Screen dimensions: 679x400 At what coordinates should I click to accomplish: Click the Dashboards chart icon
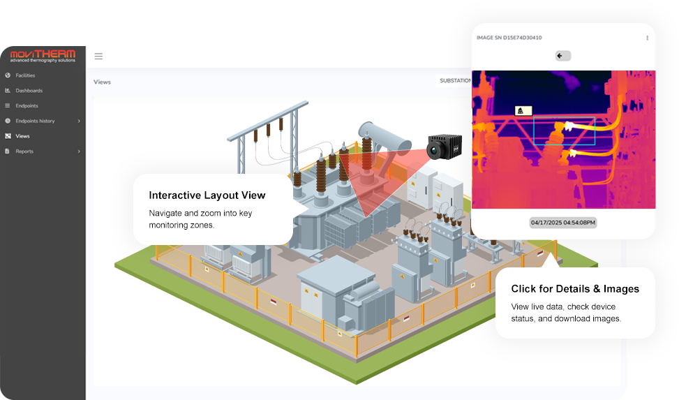8,91
